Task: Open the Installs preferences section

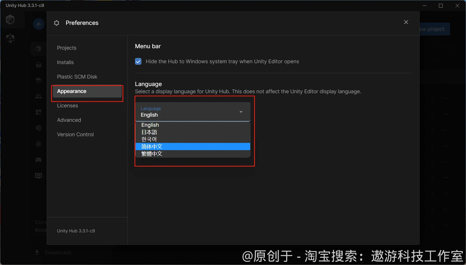Action: (x=65, y=62)
